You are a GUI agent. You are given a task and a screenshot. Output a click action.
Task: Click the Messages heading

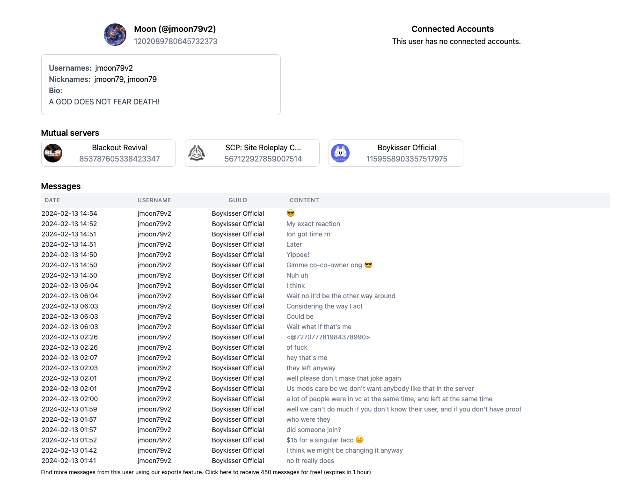(x=61, y=186)
